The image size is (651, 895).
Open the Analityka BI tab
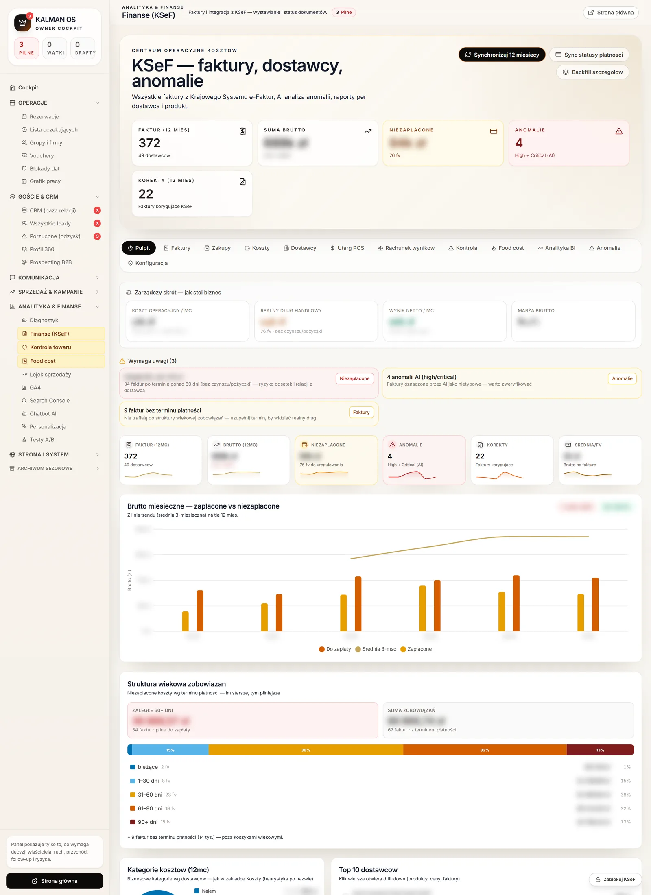(556, 248)
